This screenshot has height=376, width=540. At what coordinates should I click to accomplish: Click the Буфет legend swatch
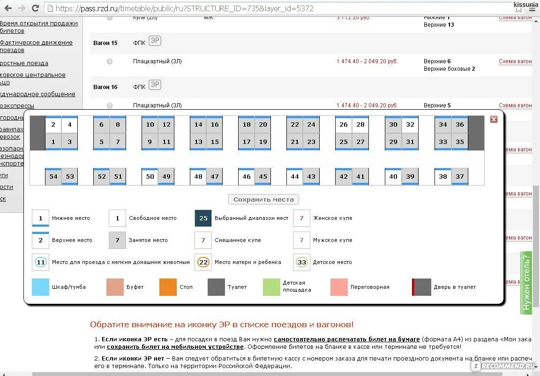click(x=115, y=287)
